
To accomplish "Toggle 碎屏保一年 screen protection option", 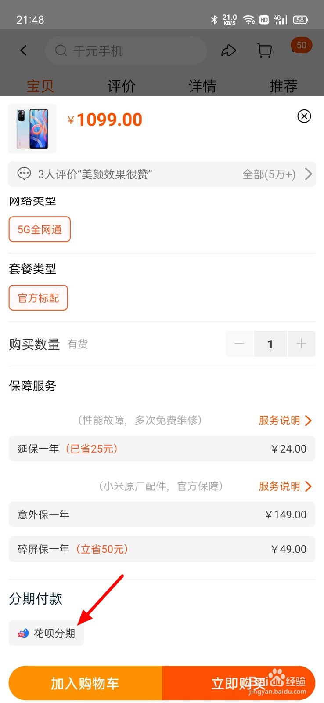I will click(162, 549).
